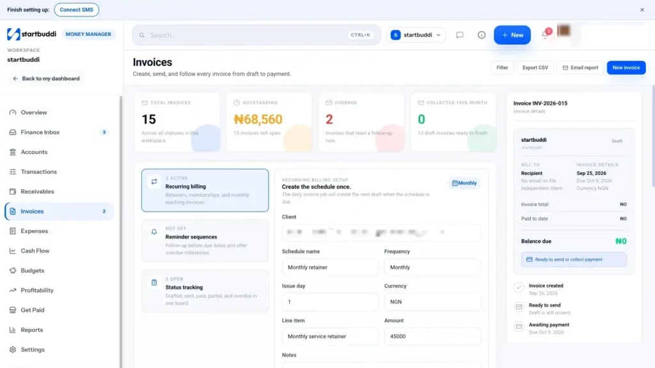Select Invoices in the sidebar
The image size is (655, 368).
(x=58, y=211)
